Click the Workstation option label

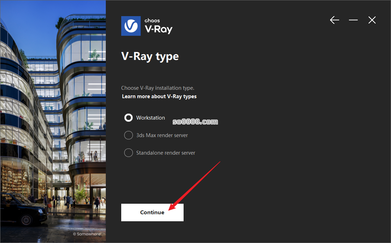151,118
